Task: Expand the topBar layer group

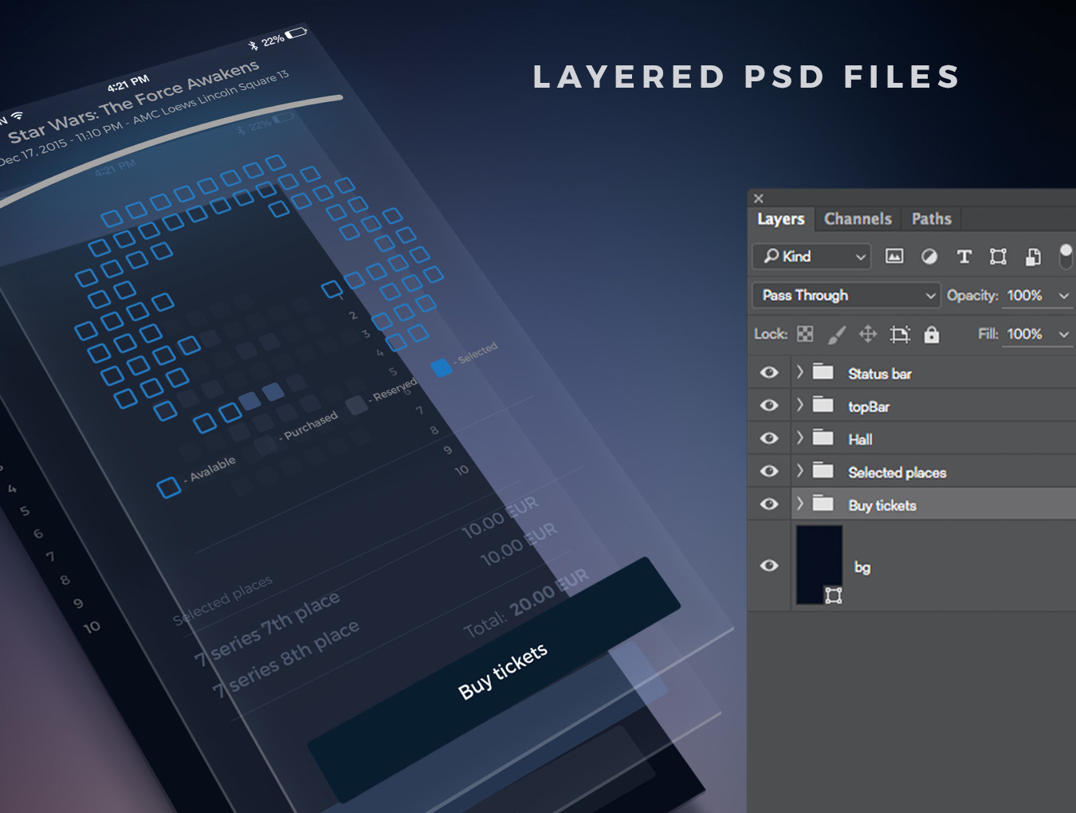Action: pyautogui.click(x=799, y=406)
